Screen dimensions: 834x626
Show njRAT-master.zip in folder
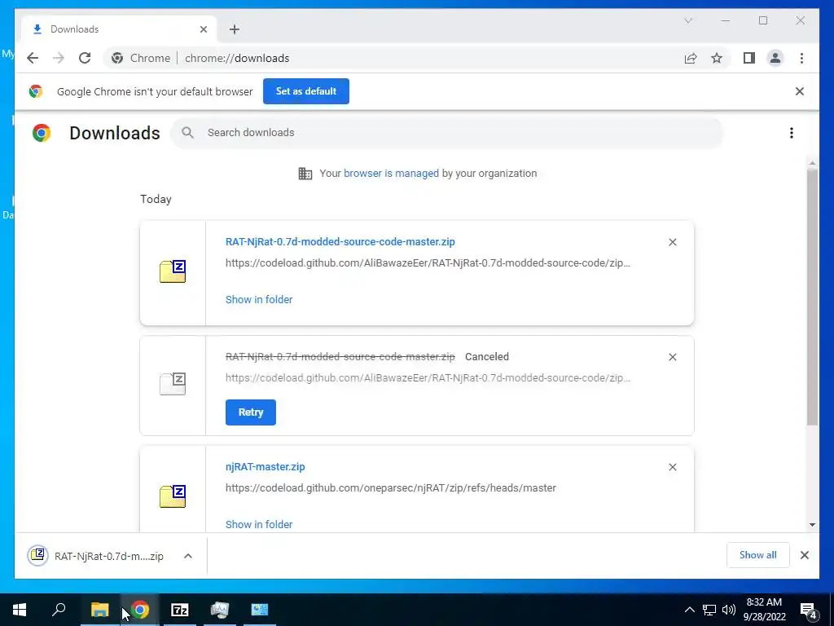pyautogui.click(x=259, y=524)
